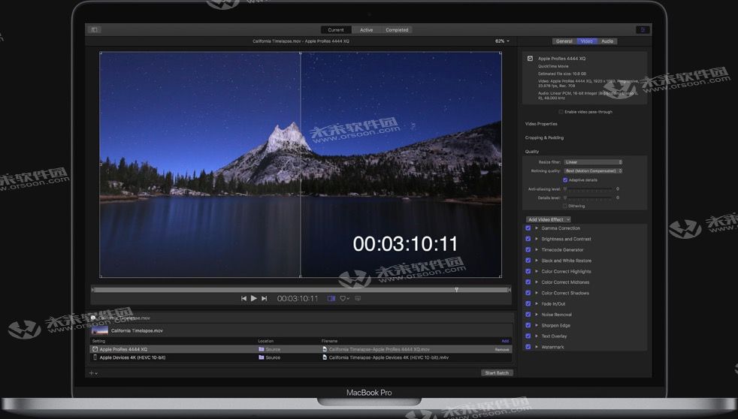This screenshot has height=419, width=738.
Task: Open the marker pop-up menu icon
Action: 344,298
